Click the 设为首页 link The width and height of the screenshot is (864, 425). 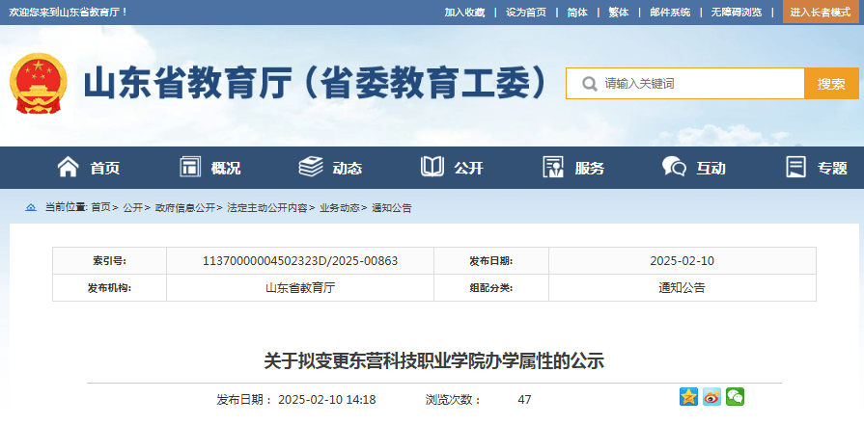click(x=526, y=13)
